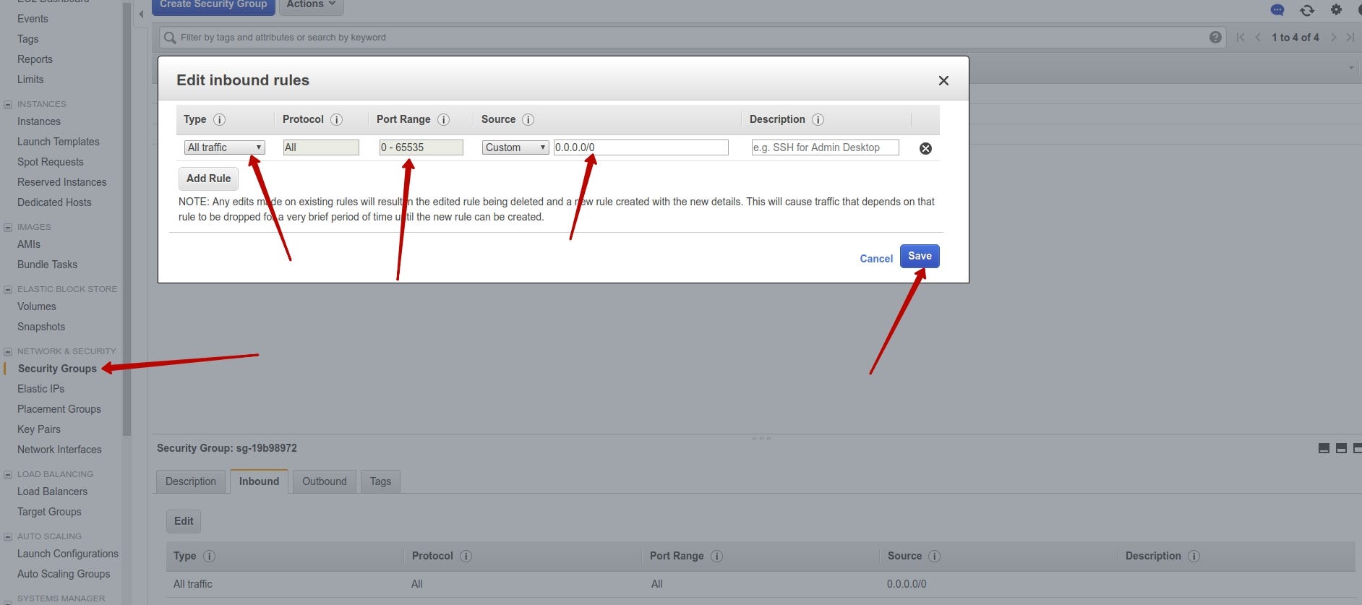
Task: Click Port Range info icon in inbound table
Action: click(x=716, y=556)
